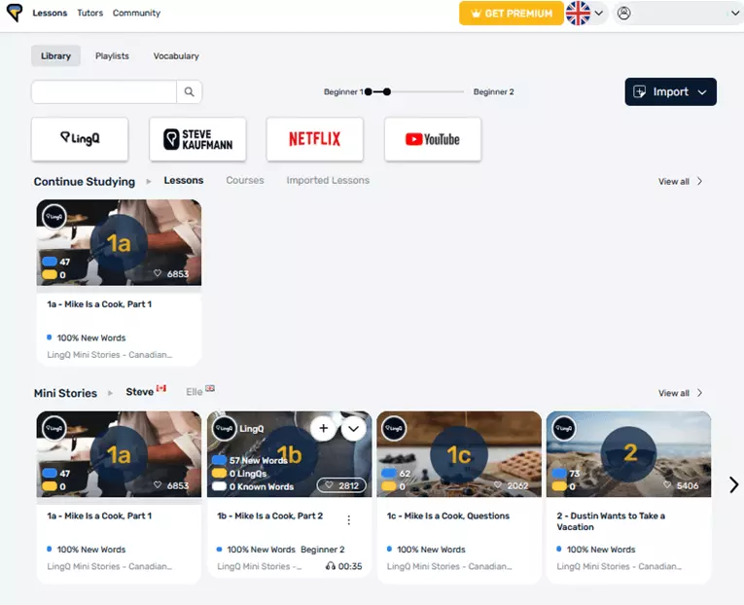Open the Netflix source tile
The width and height of the screenshot is (744, 605).
pyautogui.click(x=314, y=139)
